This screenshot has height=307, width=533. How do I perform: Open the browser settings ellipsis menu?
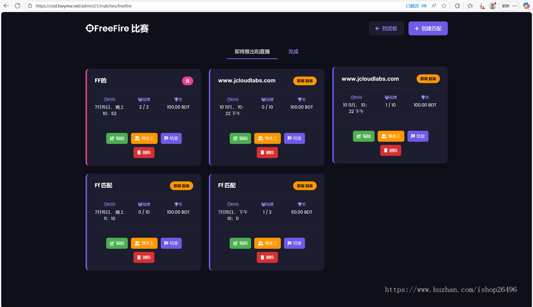click(515, 6)
